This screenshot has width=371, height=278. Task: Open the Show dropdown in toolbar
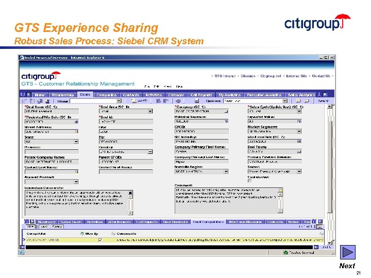tap(119, 101)
